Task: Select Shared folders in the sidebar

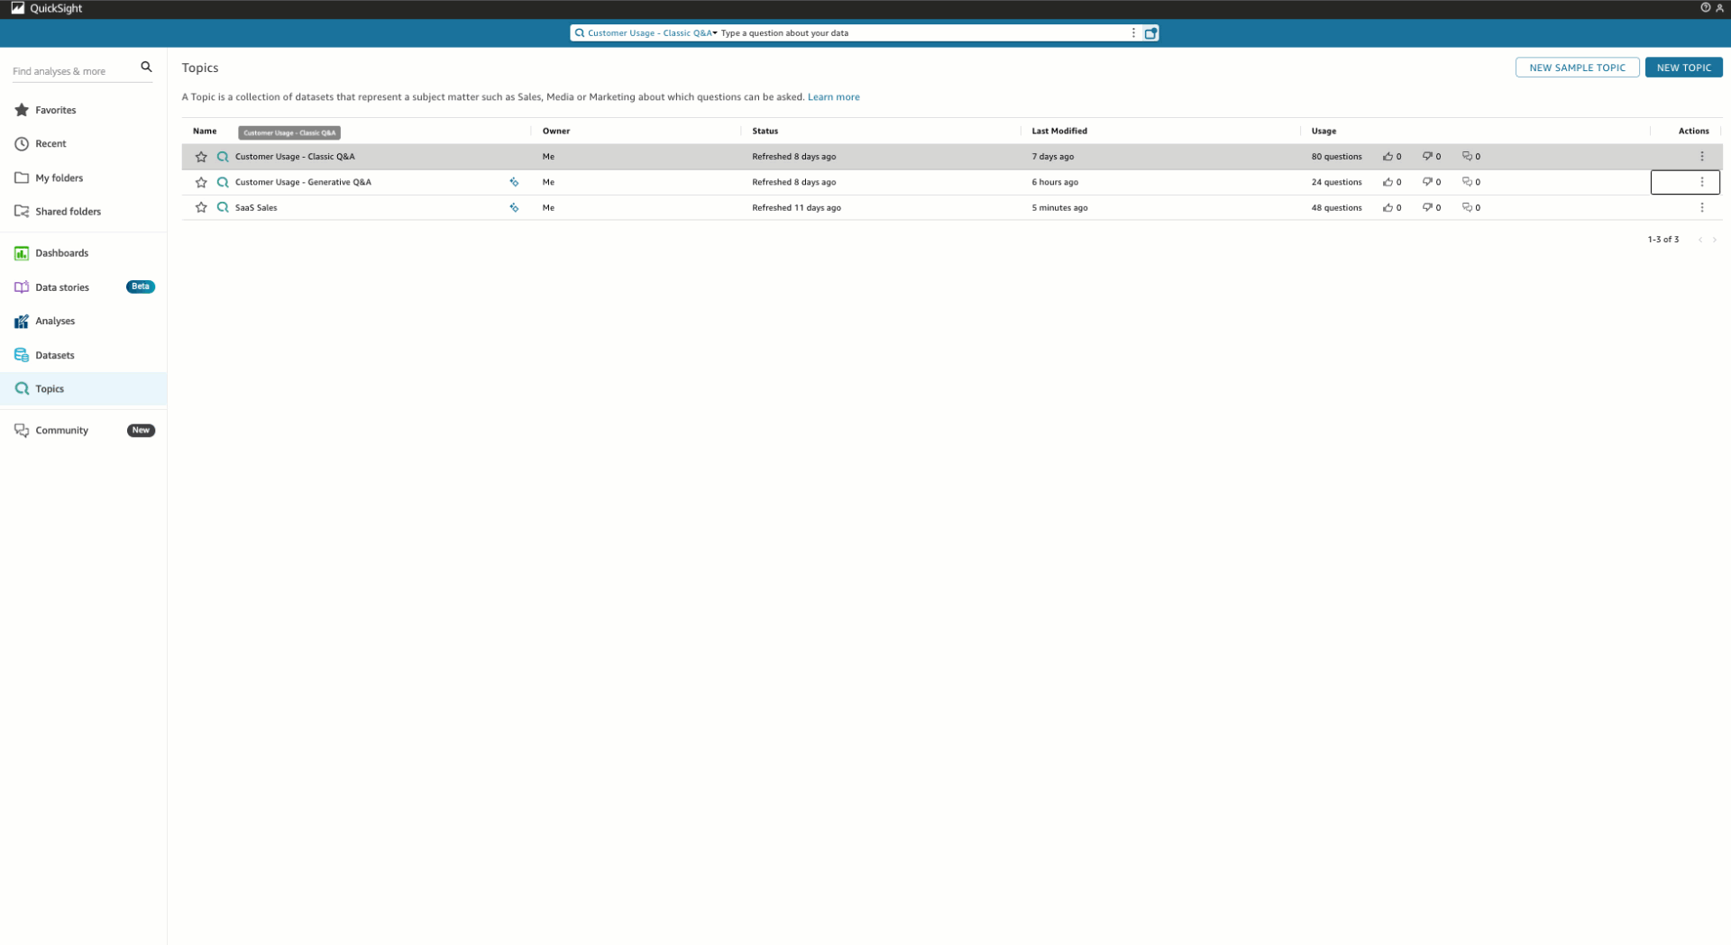Action: [69, 211]
